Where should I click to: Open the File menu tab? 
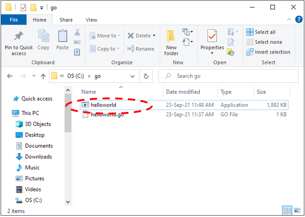(x=14, y=20)
